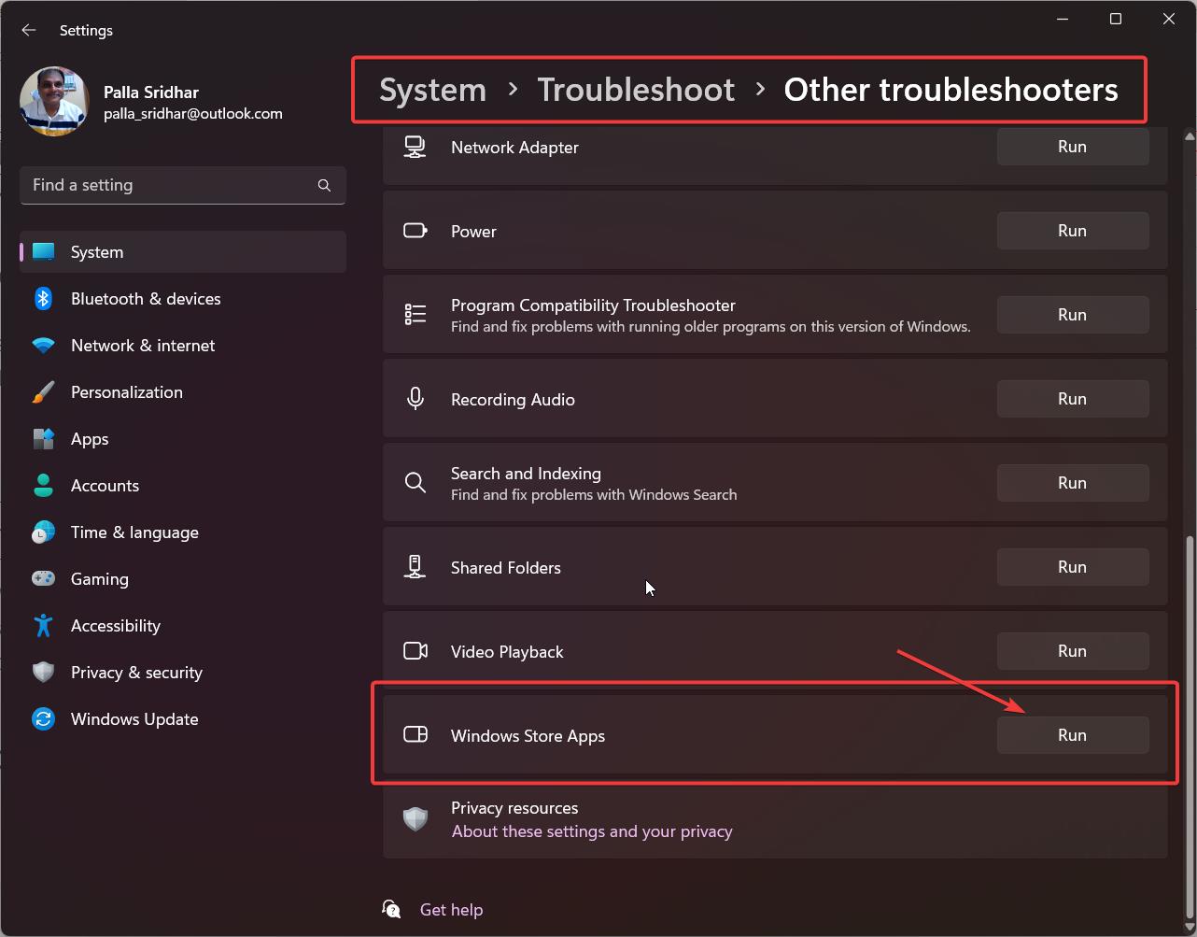1197x937 pixels.
Task: Open Bluetooth & devices settings
Action: click(183, 298)
